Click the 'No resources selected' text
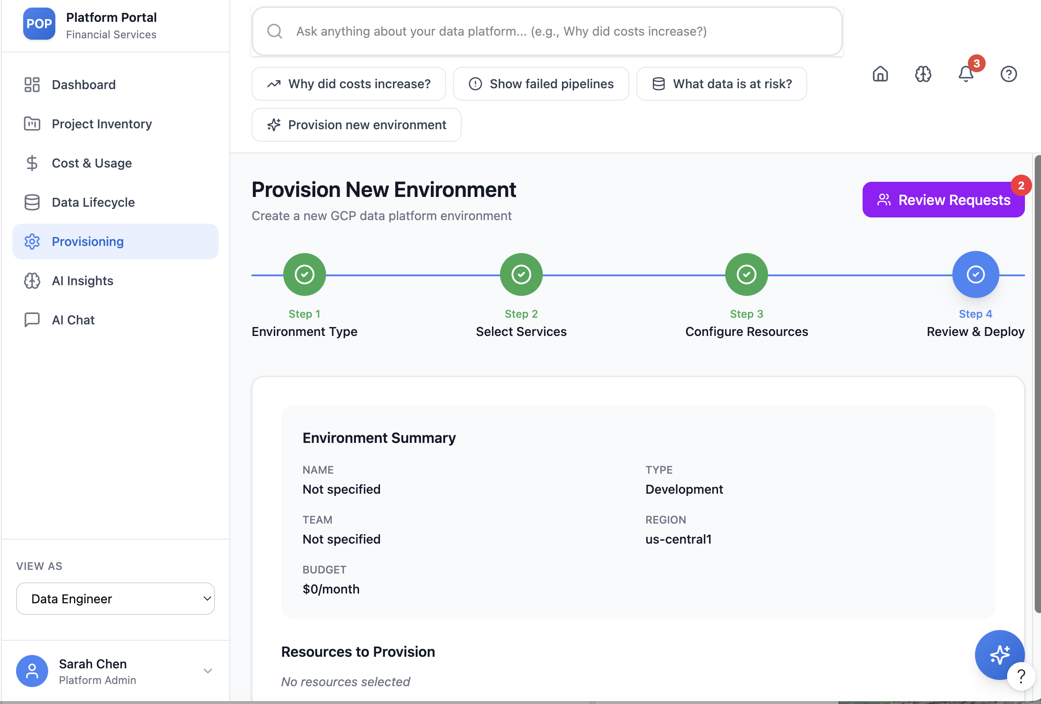The height and width of the screenshot is (704, 1041). point(345,682)
